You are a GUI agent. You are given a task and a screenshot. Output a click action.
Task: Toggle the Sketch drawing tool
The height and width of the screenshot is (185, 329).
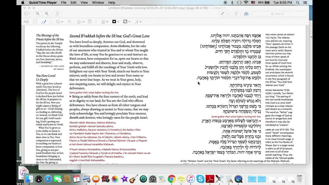[x=44, y=22]
